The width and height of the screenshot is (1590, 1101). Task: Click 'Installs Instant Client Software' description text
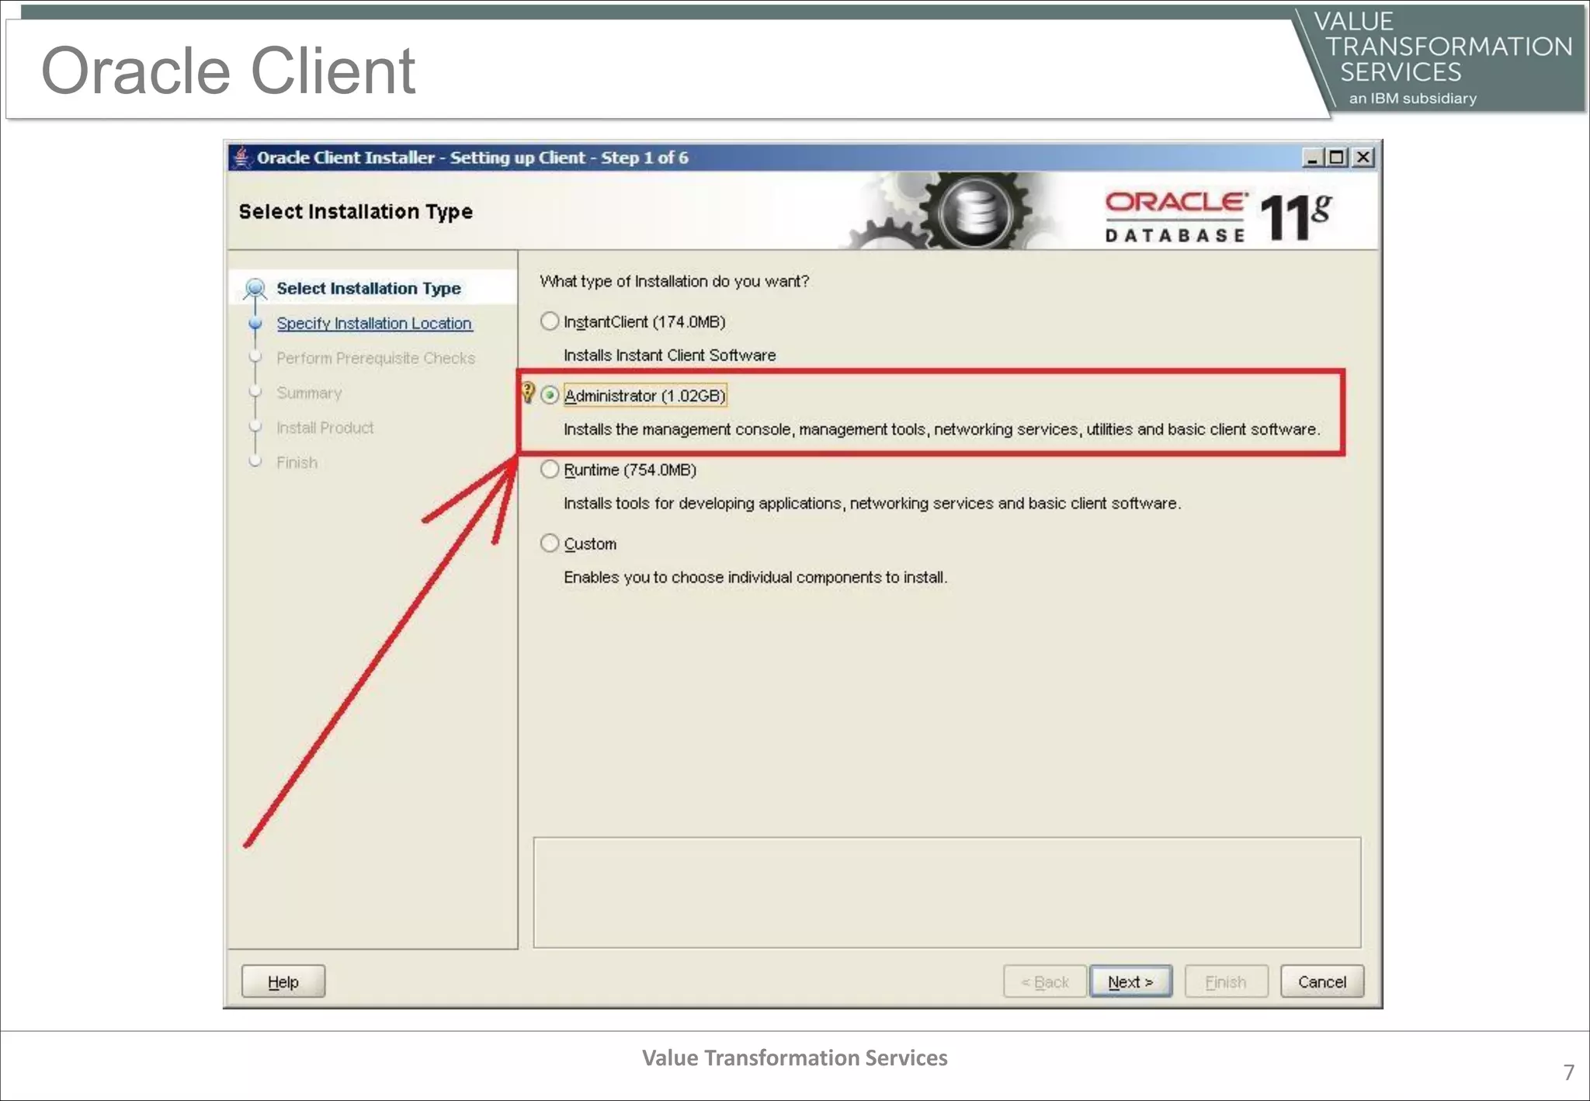click(669, 355)
